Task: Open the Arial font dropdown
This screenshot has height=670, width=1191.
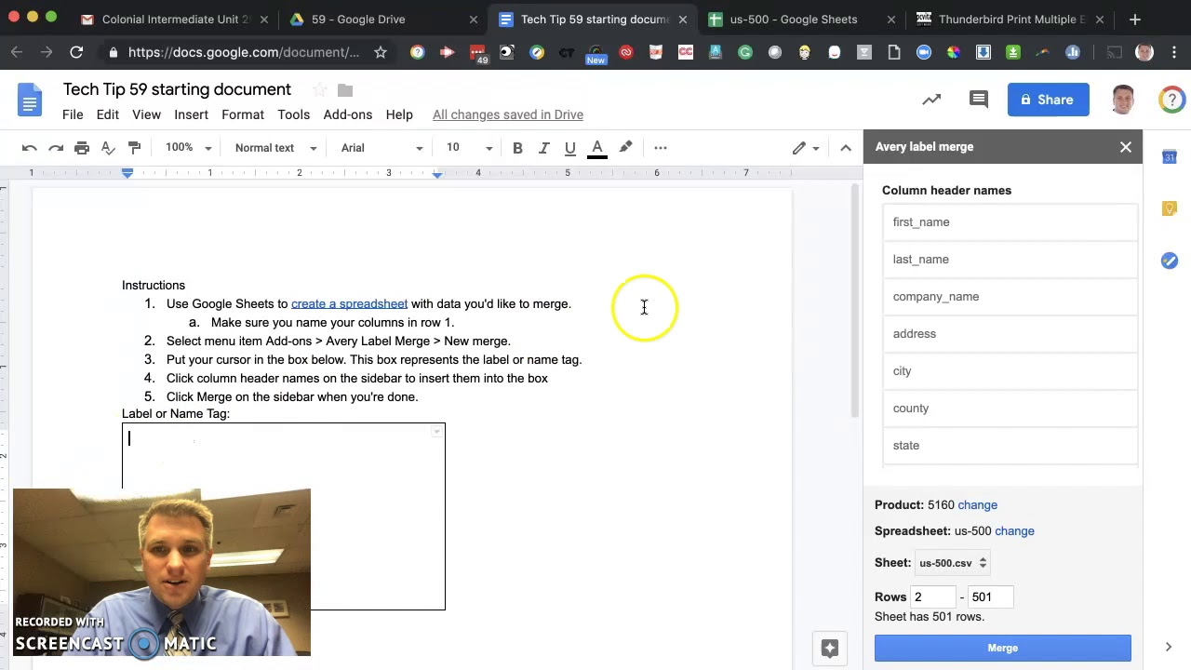Action: coord(381,148)
